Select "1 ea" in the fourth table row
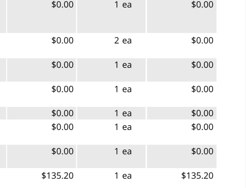 click(123, 89)
